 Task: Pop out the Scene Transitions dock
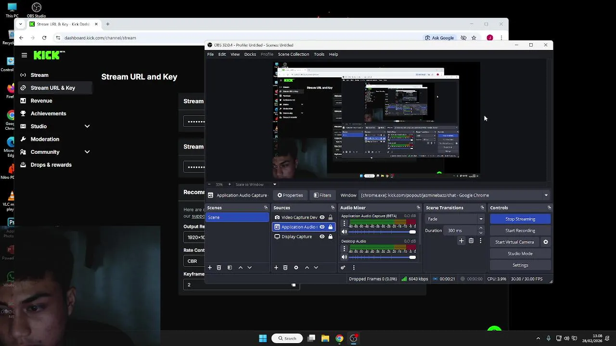[x=482, y=208]
